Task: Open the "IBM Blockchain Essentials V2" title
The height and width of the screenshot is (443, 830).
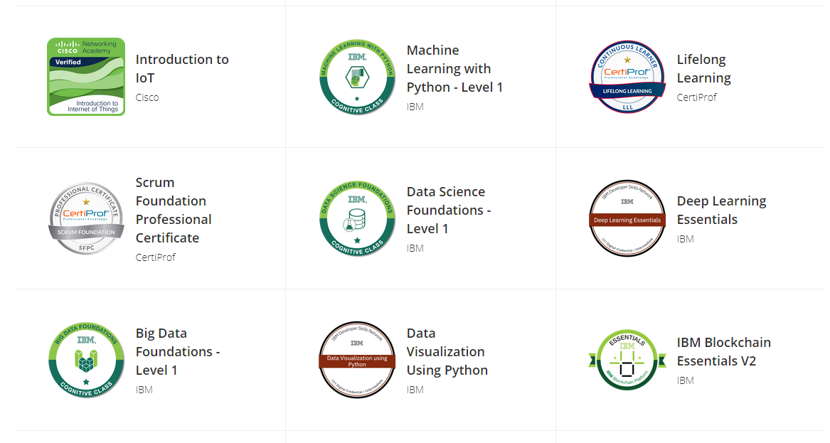Action: point(723,351)
